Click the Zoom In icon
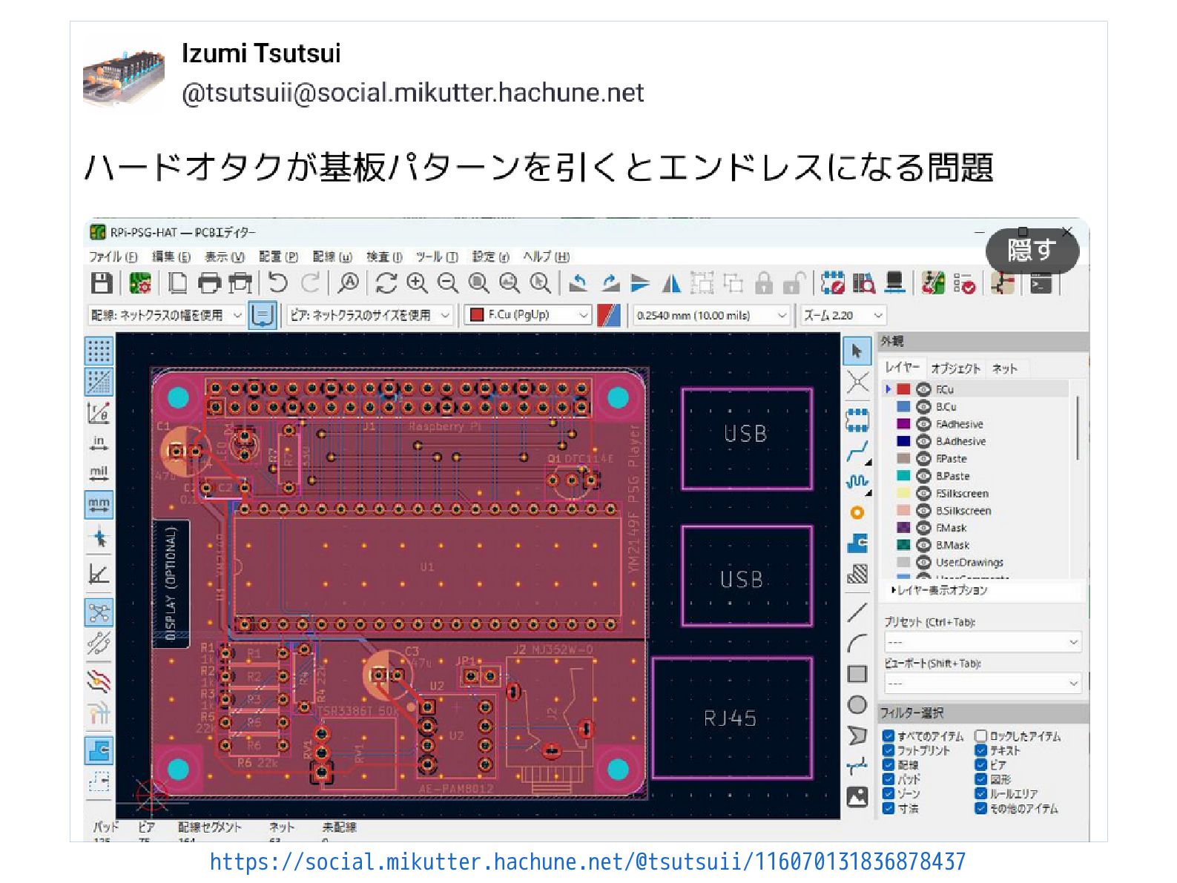Image resolution: width=1177 pixels, height=883 pixels. pos(417,283)
